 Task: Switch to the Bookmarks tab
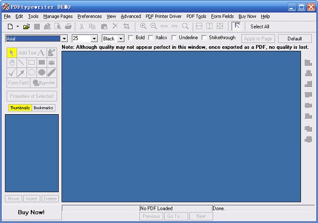pos(43,108)
